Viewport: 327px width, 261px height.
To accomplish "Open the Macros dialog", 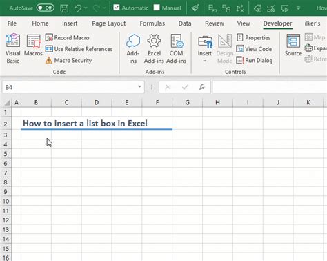I will click(x=33, y=45).
